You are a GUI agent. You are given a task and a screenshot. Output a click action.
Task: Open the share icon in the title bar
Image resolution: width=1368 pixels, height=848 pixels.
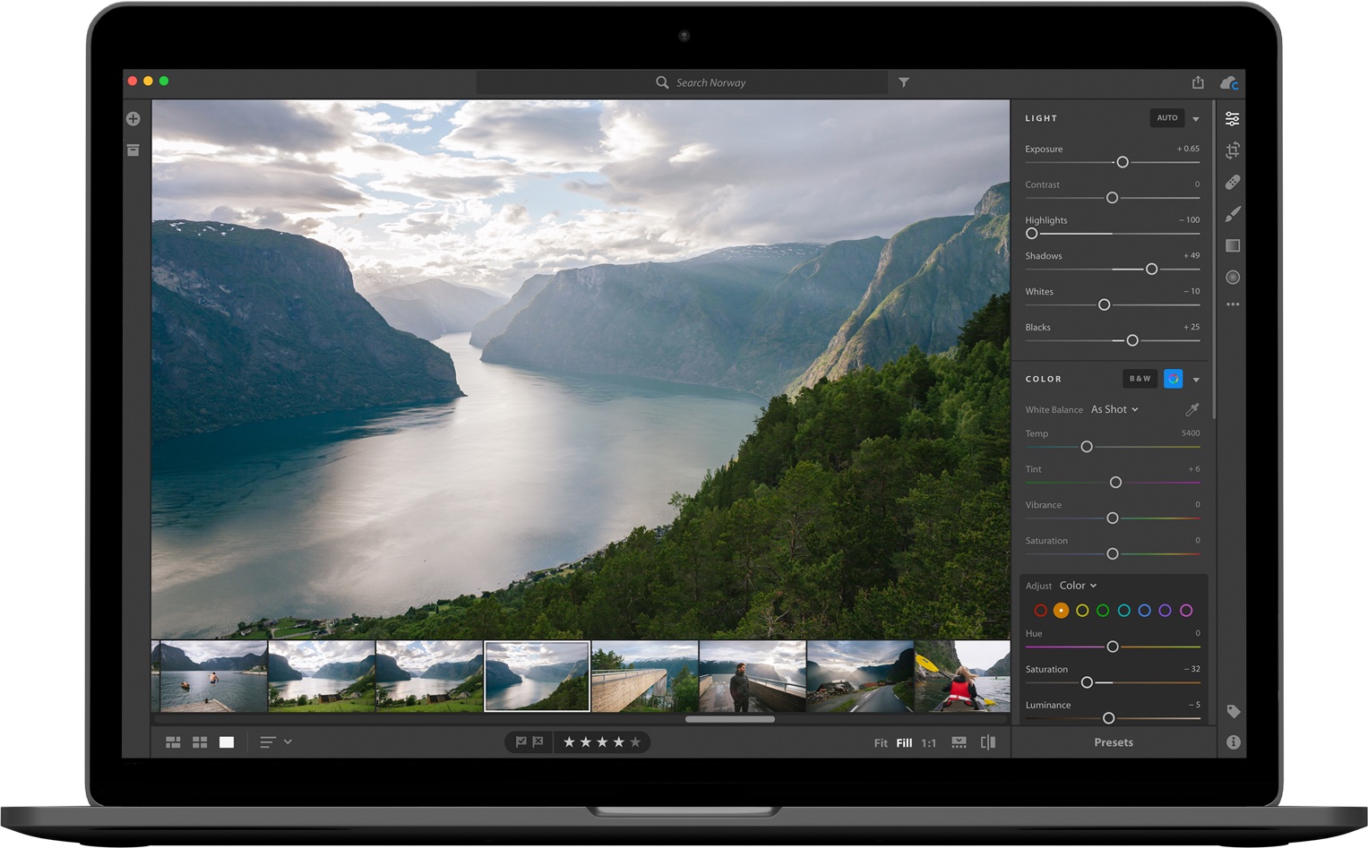(1199, 81)
